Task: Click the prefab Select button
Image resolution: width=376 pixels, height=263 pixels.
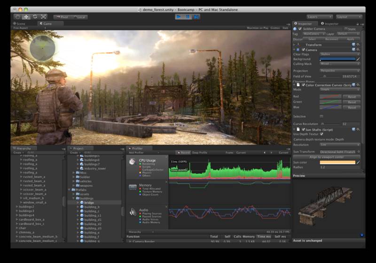Action: pos(312,39)
